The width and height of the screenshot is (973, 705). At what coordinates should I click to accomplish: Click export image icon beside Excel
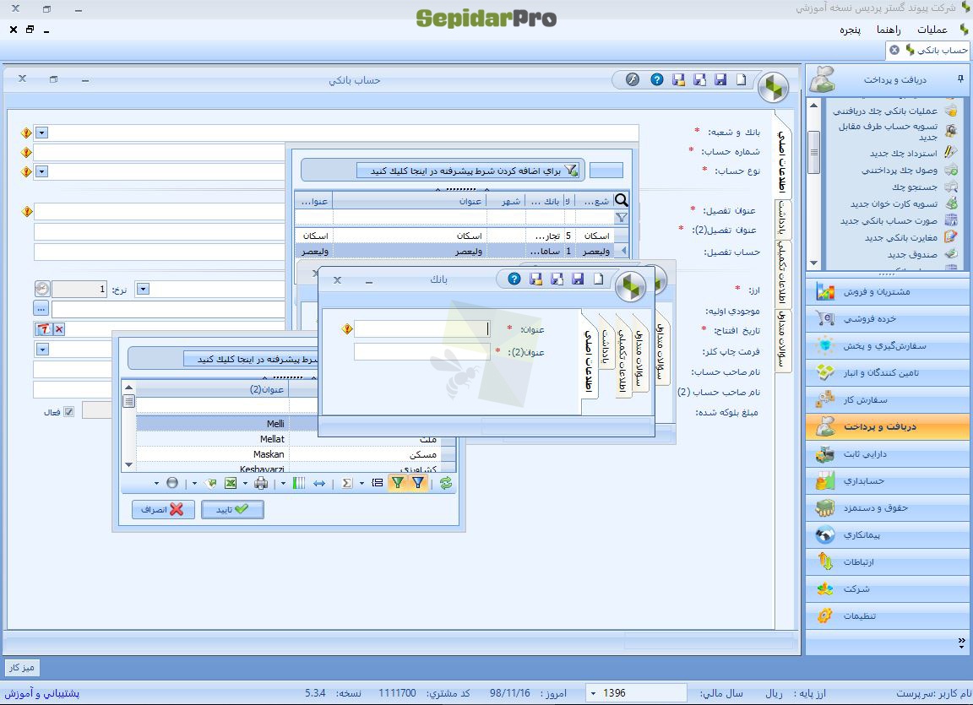[x=210, y=483]
